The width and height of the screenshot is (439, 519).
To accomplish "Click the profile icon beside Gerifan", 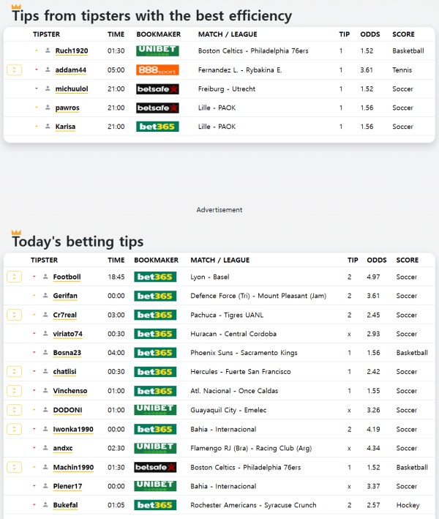I will click(45, 296).
